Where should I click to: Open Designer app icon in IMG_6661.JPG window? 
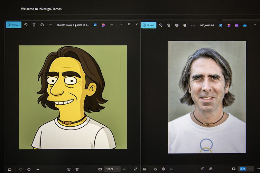tap(221, 25)
